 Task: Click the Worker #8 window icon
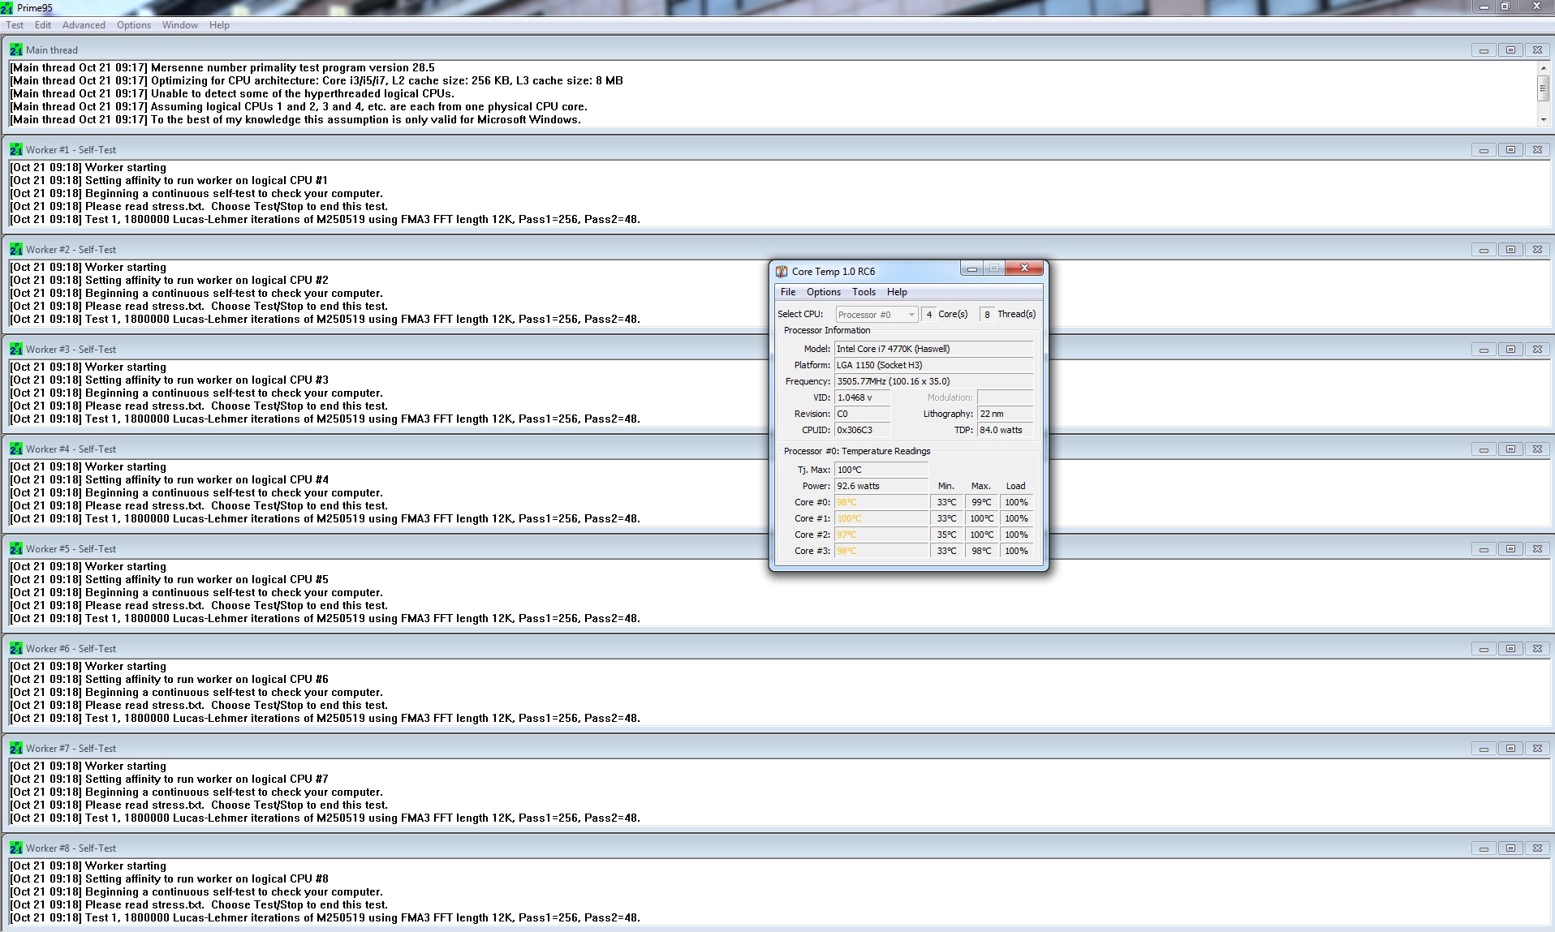pos(15,848)
